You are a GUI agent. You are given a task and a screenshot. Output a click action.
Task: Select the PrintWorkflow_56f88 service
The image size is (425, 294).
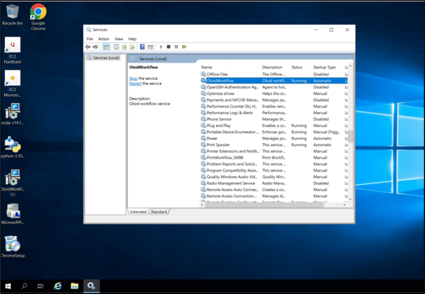pos(274,157)
